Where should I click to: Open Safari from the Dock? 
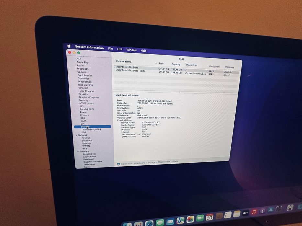click(149, 224)
